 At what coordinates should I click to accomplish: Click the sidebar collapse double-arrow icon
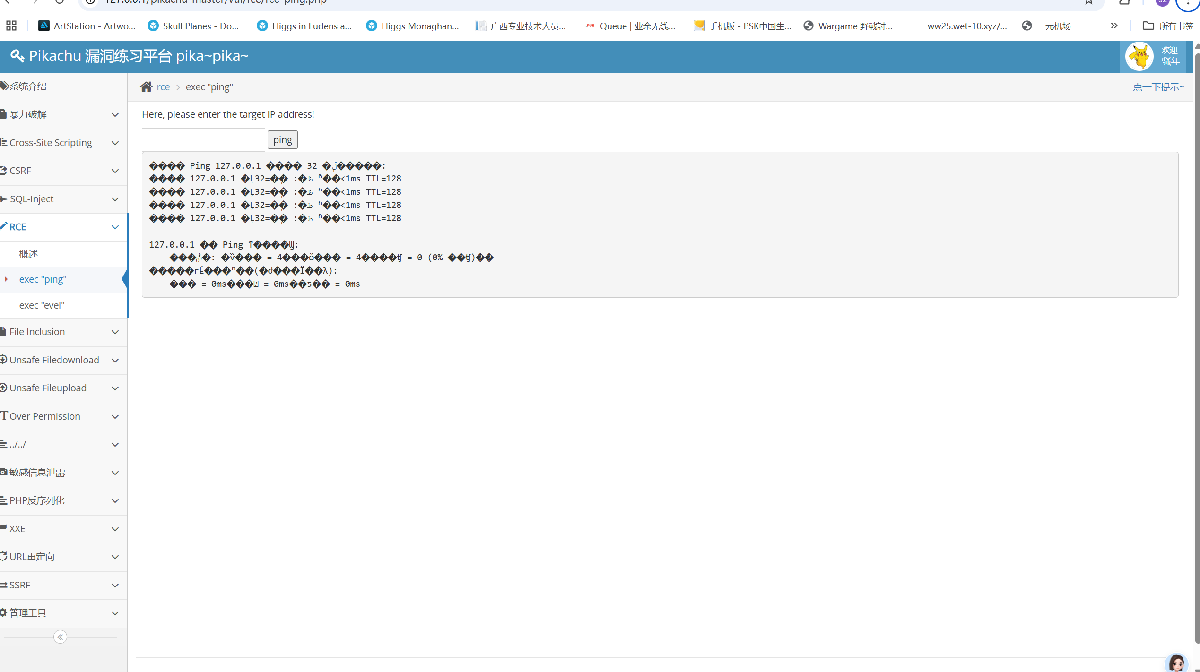pyautogui.click(x=60, y=637)
